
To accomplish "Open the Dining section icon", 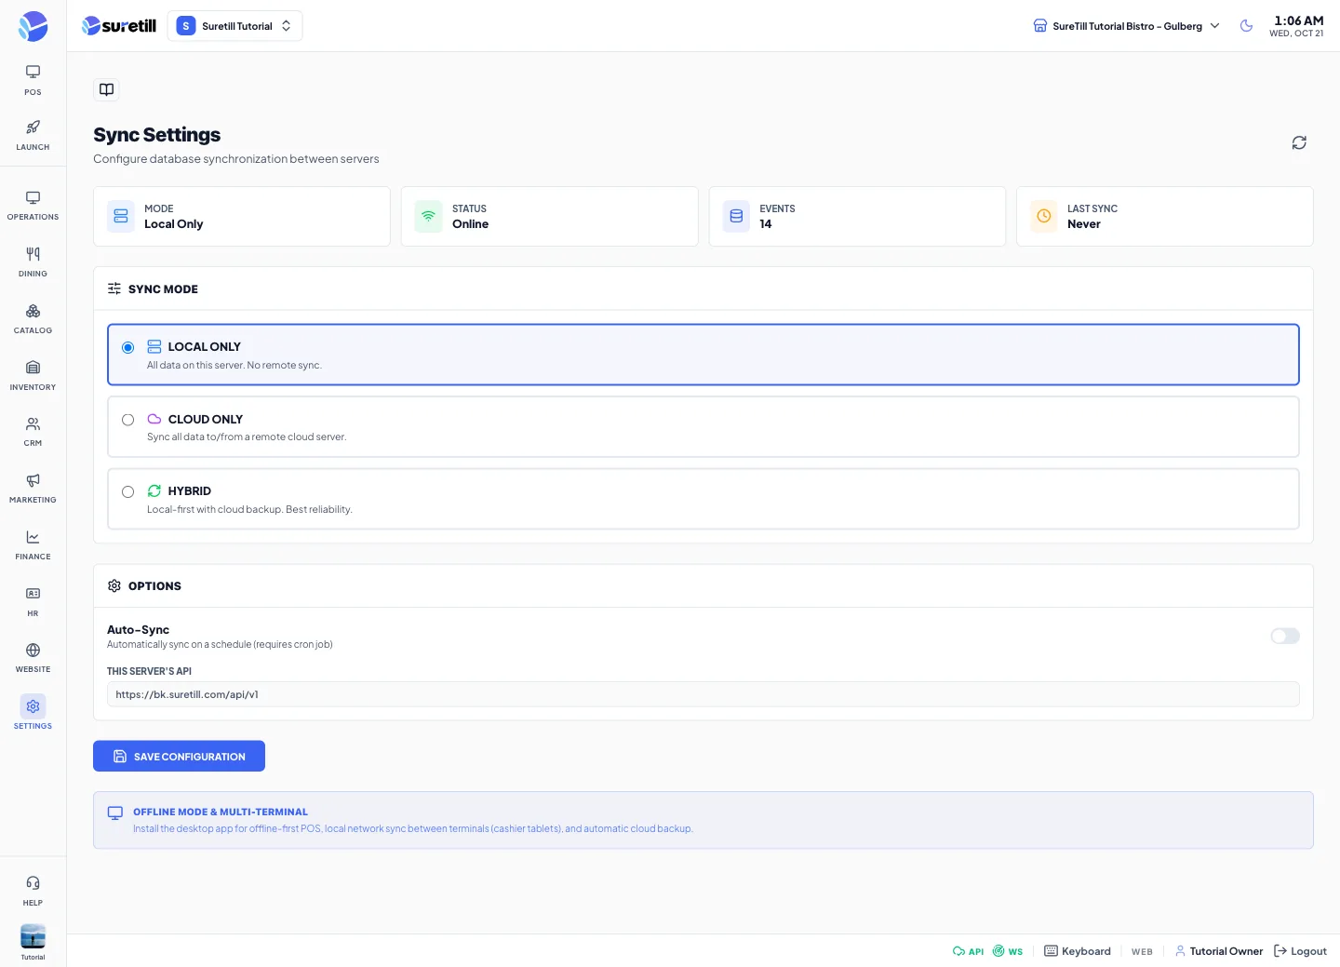I will 33,254.
